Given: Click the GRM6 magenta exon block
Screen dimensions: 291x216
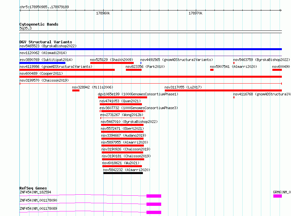Looking at the screenshot, I should tap(278, 196).
